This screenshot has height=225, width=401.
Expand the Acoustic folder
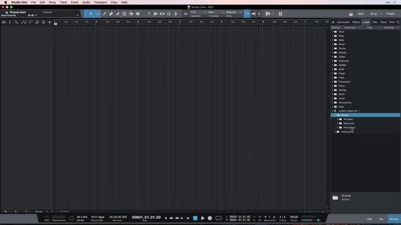click(338, 119)
